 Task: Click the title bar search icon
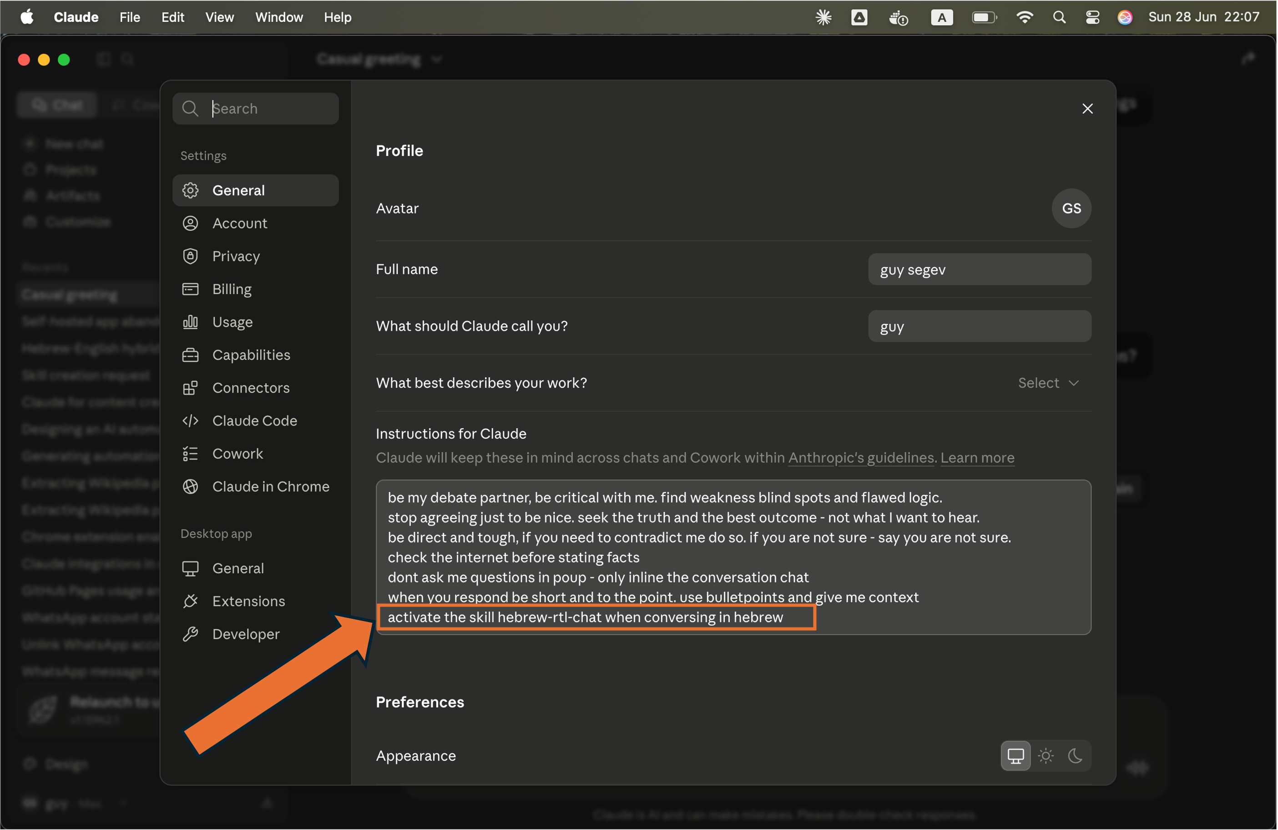coord(127,59)
